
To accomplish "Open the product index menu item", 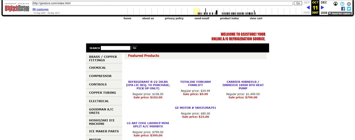I will pos(230,18).
